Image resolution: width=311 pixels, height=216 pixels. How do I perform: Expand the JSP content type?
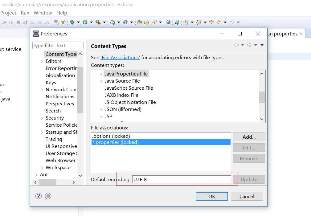tap(101, 117)
